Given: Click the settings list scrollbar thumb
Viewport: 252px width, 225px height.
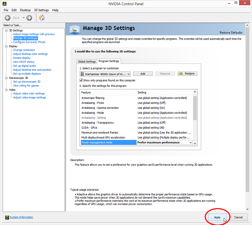Looking at the screenshot, I should click(195, 108).
